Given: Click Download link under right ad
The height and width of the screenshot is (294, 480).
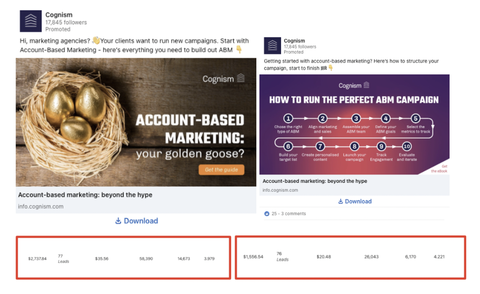Looking at the screenshot, I should click(x=358, y=201).
